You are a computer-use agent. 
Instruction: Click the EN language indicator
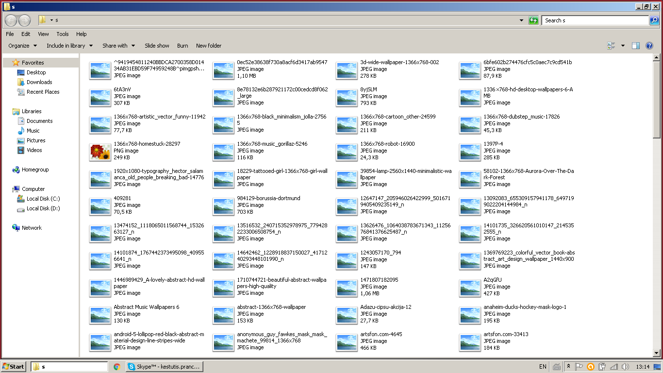(x=543, y=367)
